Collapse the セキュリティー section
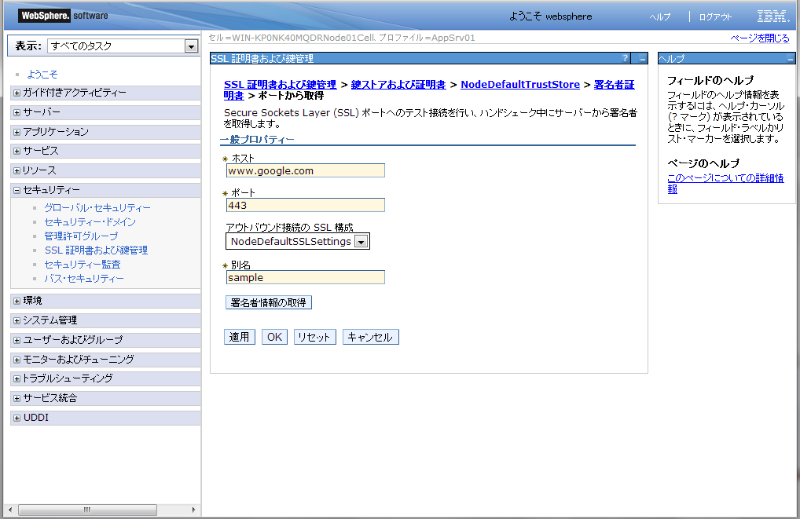 (x=17, y=190)
